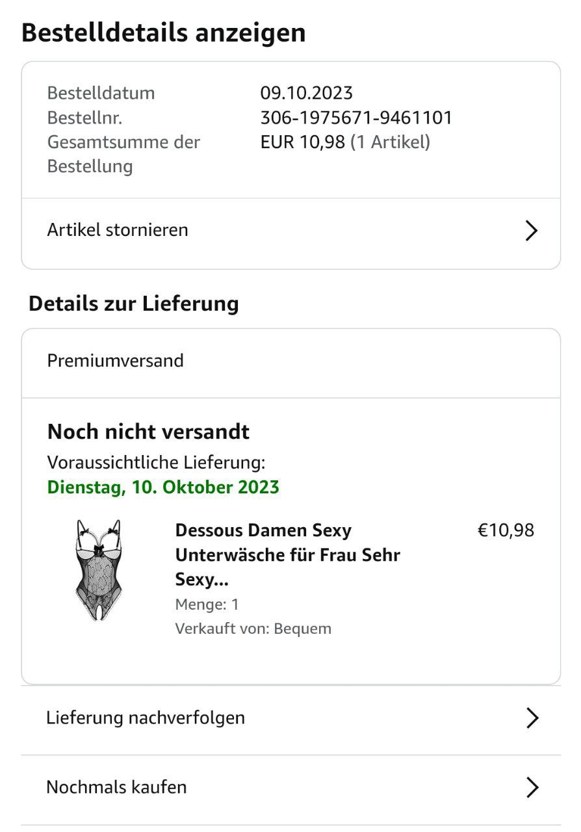Click the chevron beside Nochmals kaufen
This screenshot has height=832, width=581.
532,788
